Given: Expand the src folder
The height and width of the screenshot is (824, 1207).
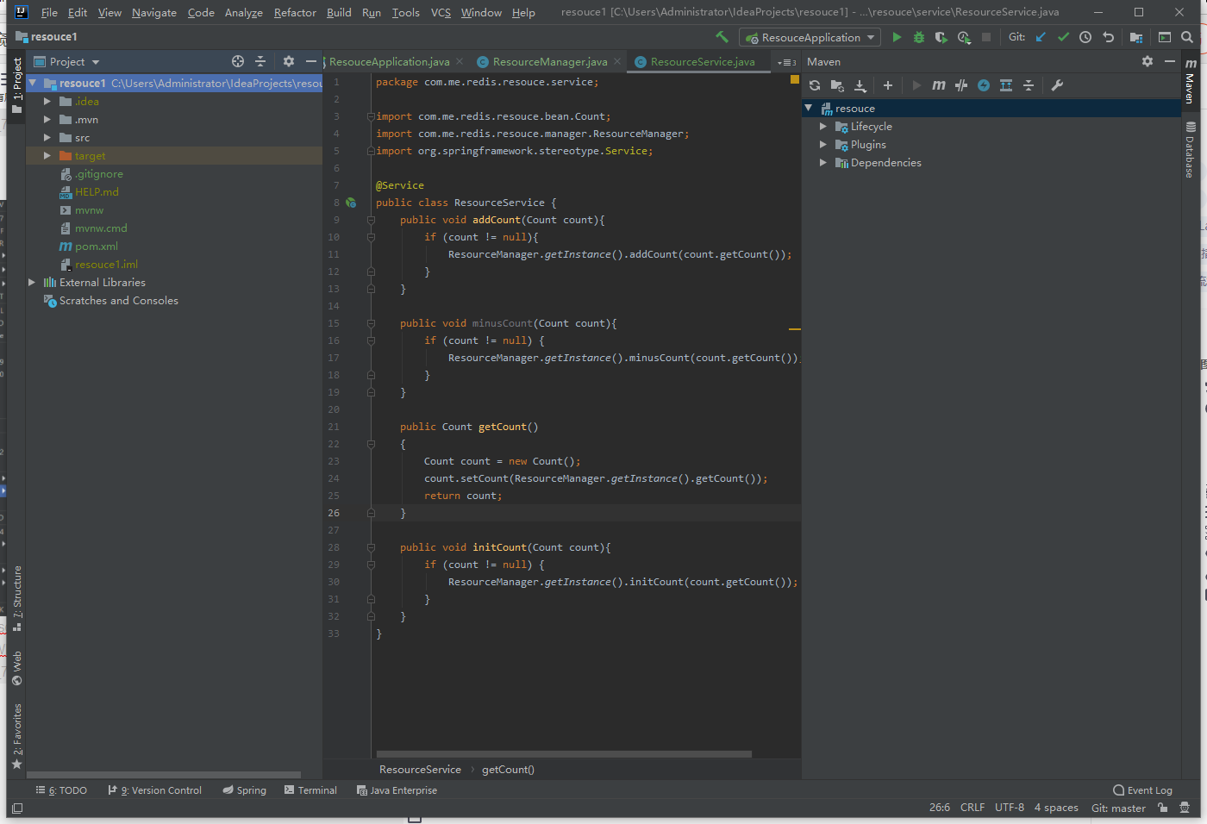Looking at the screenshot, I should click(47, 137).
